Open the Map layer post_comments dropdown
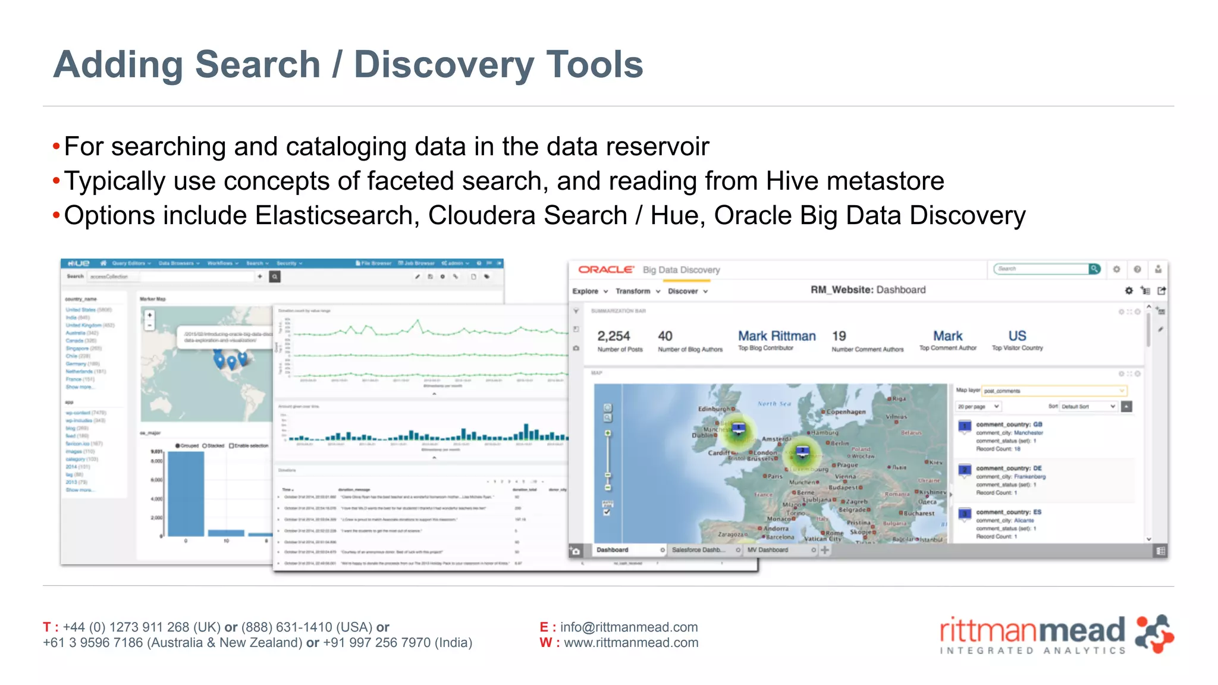This screenshot has height=685, width=1218. [x=1054, y=391]
